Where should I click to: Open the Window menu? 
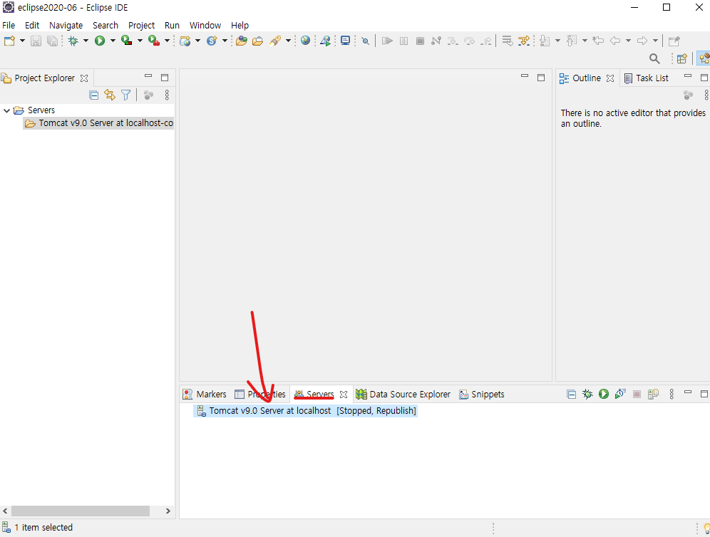(205, 26)
